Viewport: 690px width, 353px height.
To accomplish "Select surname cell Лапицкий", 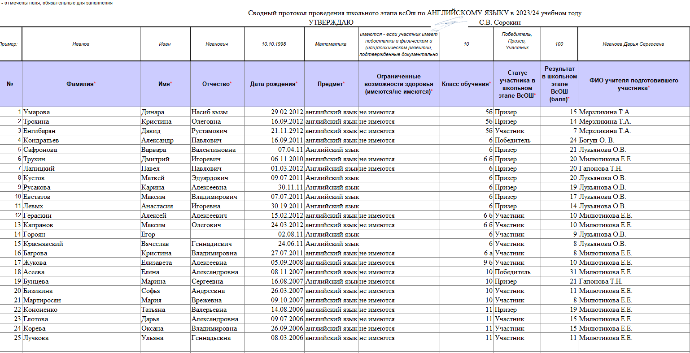I will (81, 168).
